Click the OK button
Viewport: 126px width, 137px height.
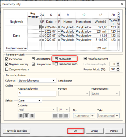coord(75,131)
